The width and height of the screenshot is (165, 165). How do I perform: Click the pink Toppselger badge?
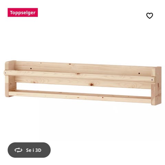(23, 12)
